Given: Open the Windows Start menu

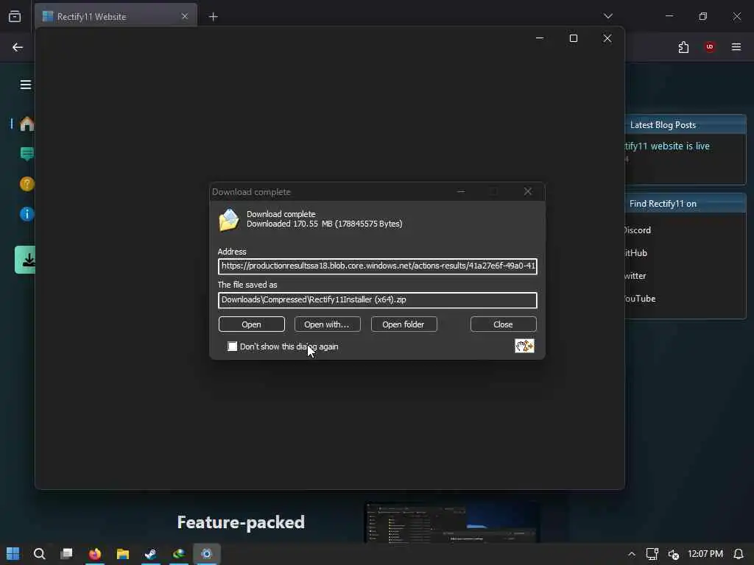Looking at the screenshot, I should point(13,554).
